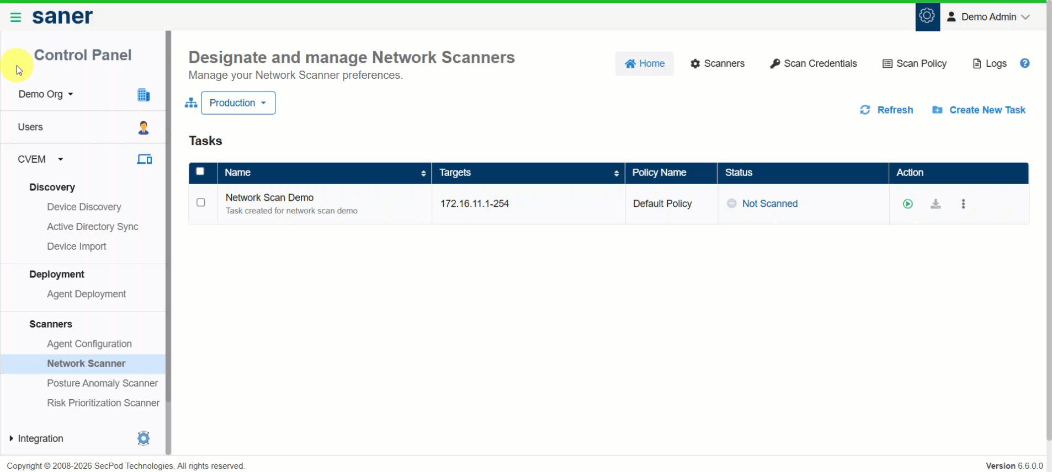Screen dimensions: 1052x472
Task: Expand the Demo Org dropdown
Action: point(46,94)
